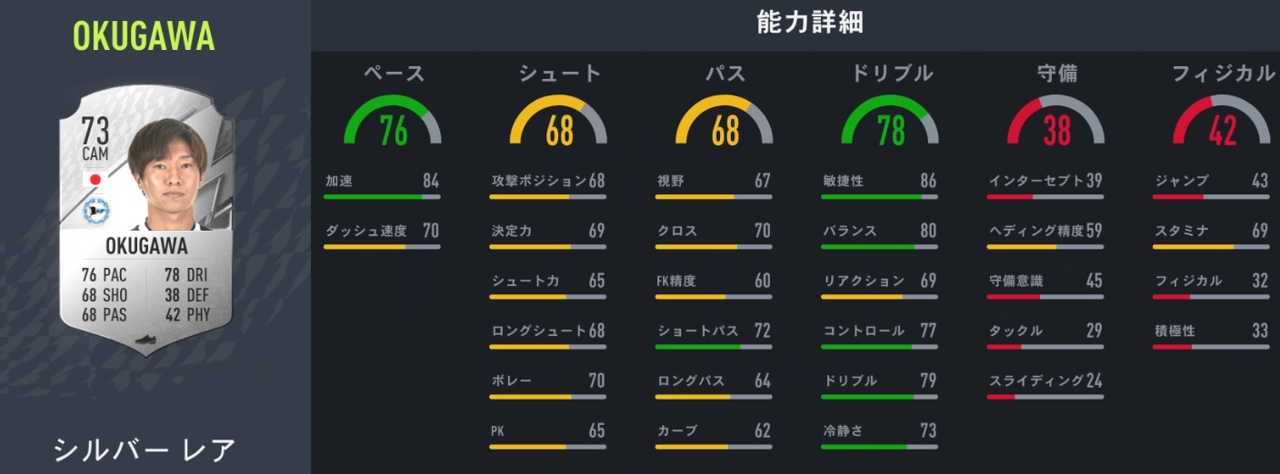The height and width of the screenshot is (474, 1280).
Task: Click the 加速 stat bar
Action: [x=381, y=196]
